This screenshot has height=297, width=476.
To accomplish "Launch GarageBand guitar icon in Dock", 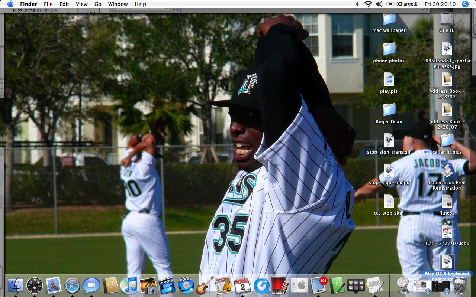I will click(205, 285).
